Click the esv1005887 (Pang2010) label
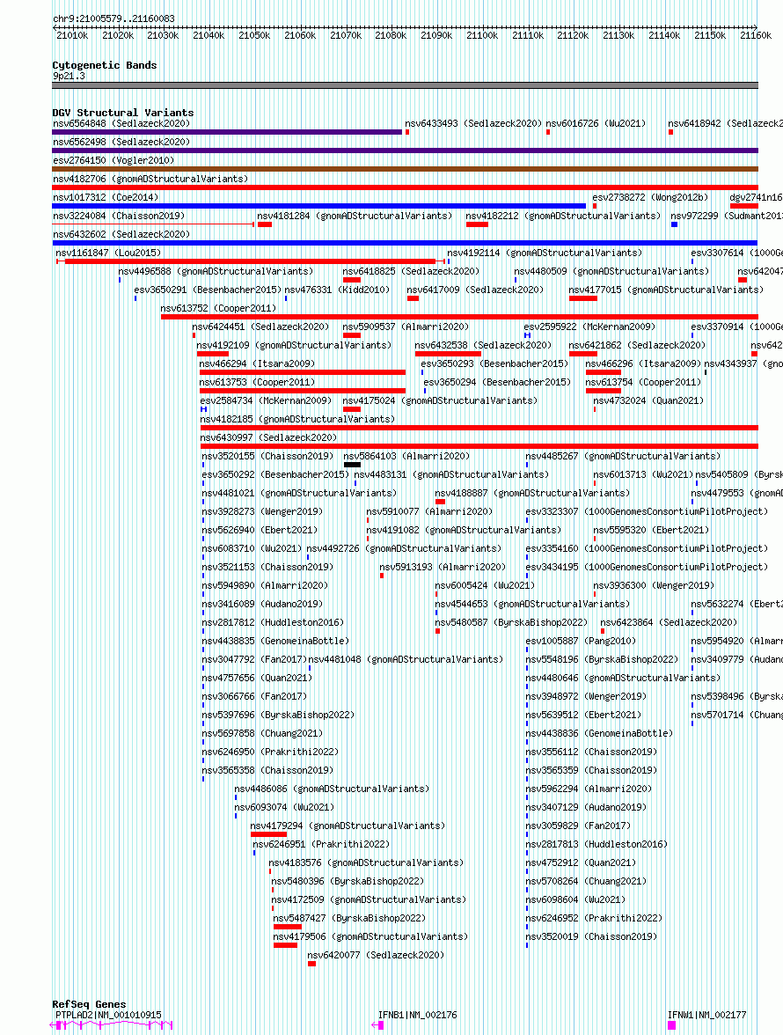Image resolution: width=783 pixels, height=1035 pixels. pos(582,641)
